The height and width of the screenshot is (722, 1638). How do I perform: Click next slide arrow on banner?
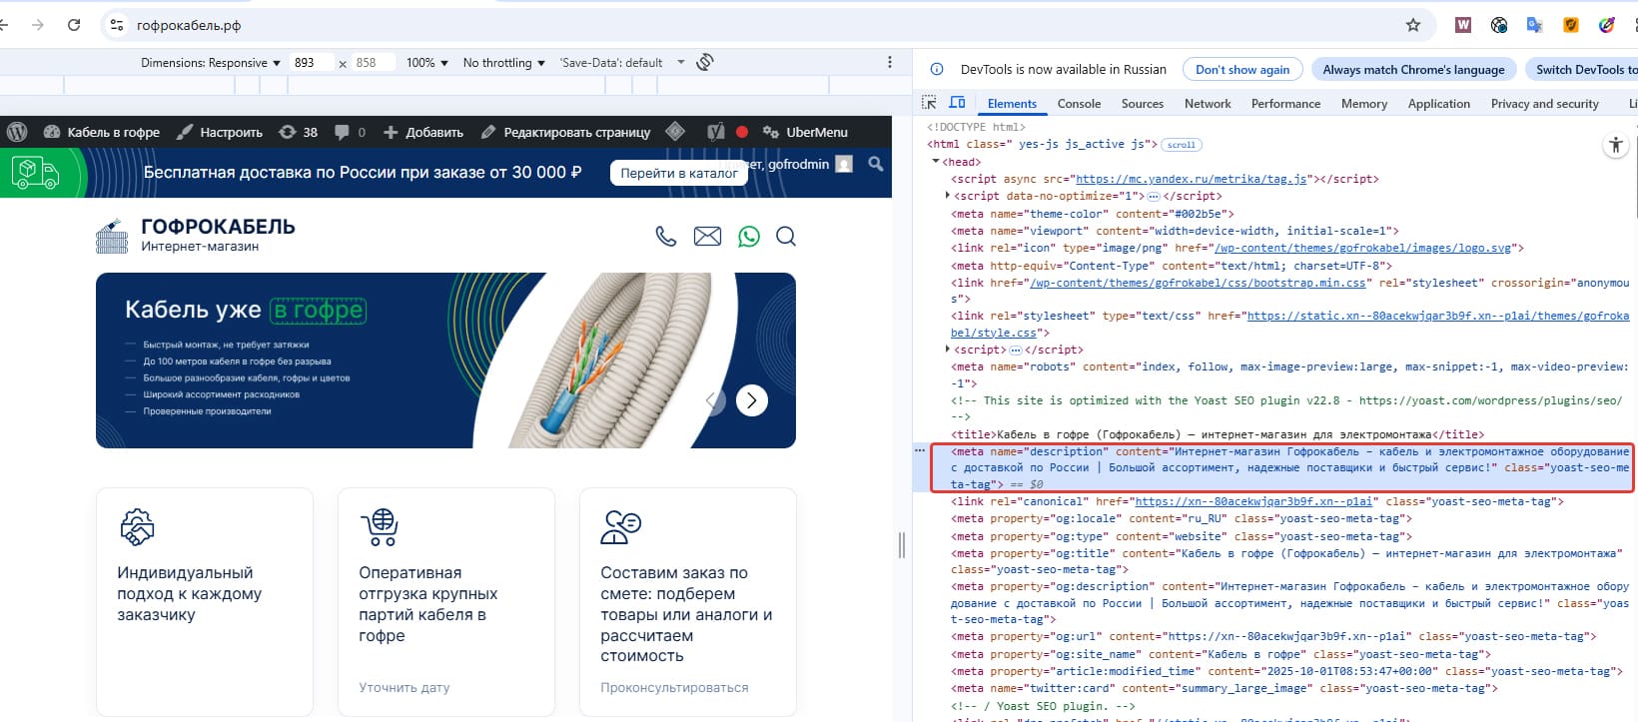pyautogui.click(x=752, y=400)
